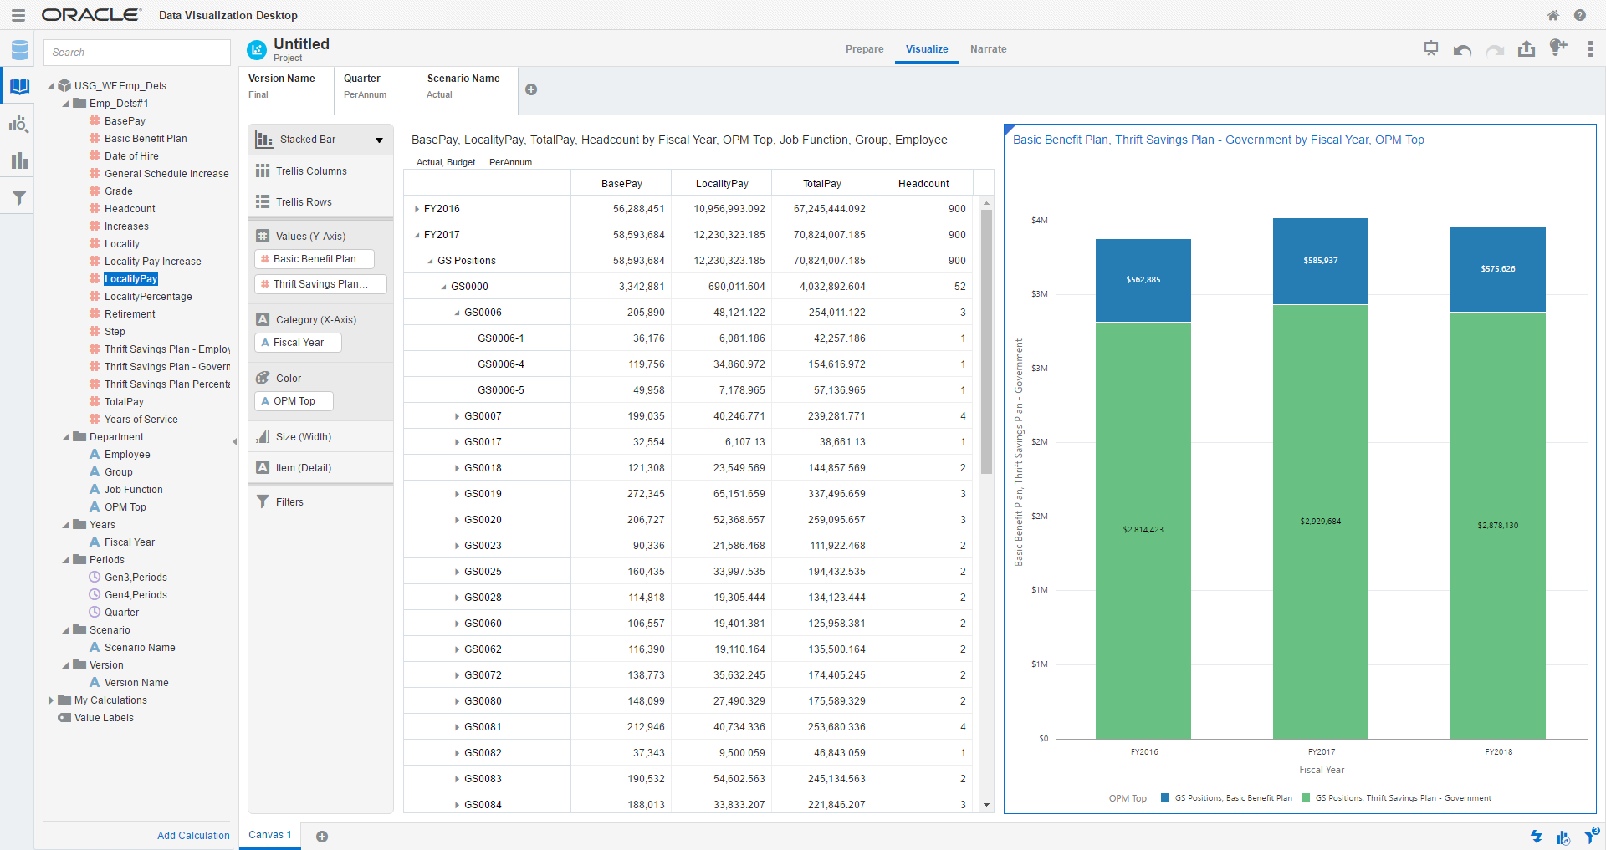Click the help question mark icon
The image size is (1606, 850).
click(1579, 15)
